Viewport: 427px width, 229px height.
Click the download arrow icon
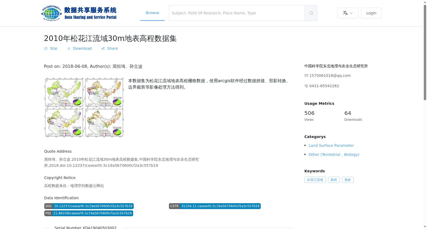pos(69,48)
